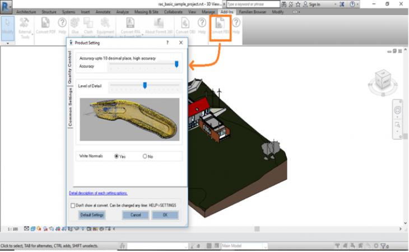
Task: Open Help next to Convert FBX
Action: click(x=236, y=26)
